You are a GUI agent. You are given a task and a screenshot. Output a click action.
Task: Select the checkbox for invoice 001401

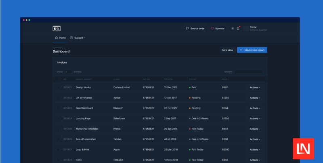[58, 87]
